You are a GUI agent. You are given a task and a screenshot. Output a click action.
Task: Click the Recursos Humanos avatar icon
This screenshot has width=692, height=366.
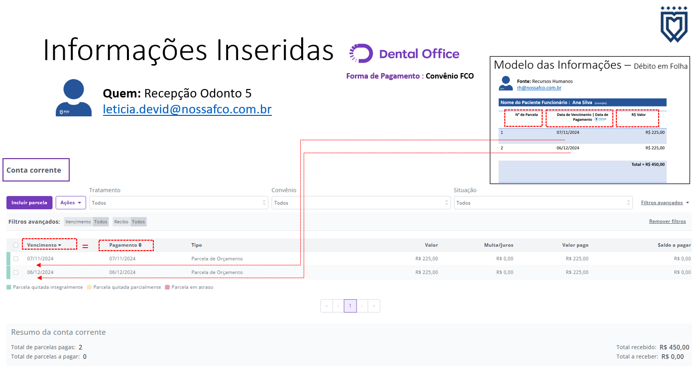pyautogui.click(x=506, y=83)
